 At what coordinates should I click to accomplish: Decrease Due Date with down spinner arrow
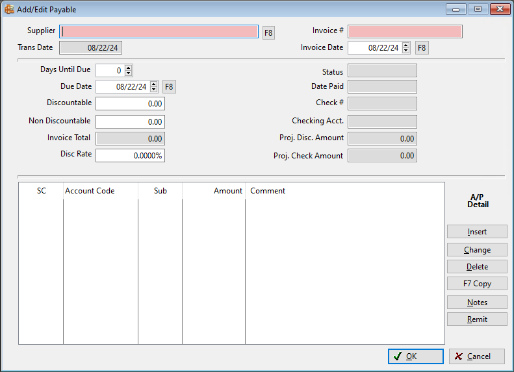(154, 90)
